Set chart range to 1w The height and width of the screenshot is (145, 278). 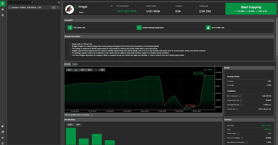pyautogui.click(x=69, y=70)
